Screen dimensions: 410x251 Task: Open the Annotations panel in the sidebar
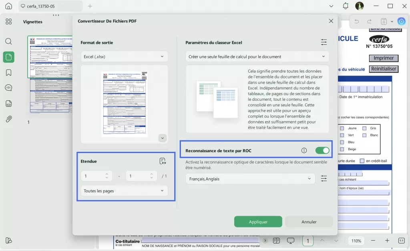(8, 88)
